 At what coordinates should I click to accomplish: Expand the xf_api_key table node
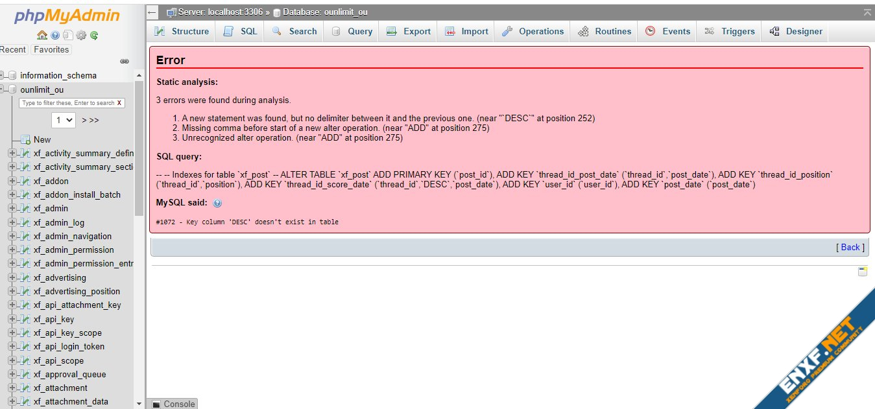(12, 319)
